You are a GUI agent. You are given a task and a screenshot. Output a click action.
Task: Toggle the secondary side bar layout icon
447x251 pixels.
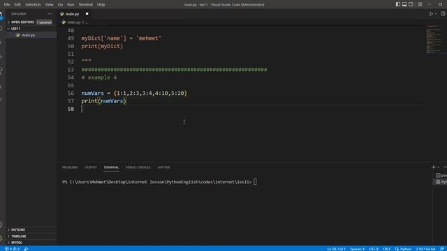click(x=411, y=4)
